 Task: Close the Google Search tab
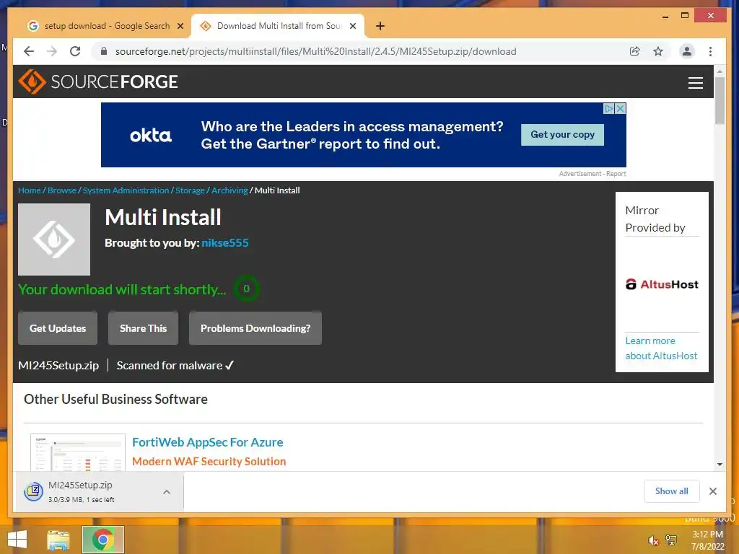(180, 27)
